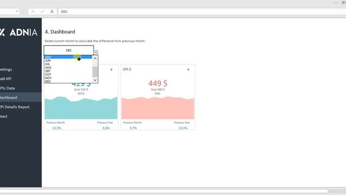The image size is (346, 195).
Task: Pick SEP in the dropdown list
Action: pos(68,71)
